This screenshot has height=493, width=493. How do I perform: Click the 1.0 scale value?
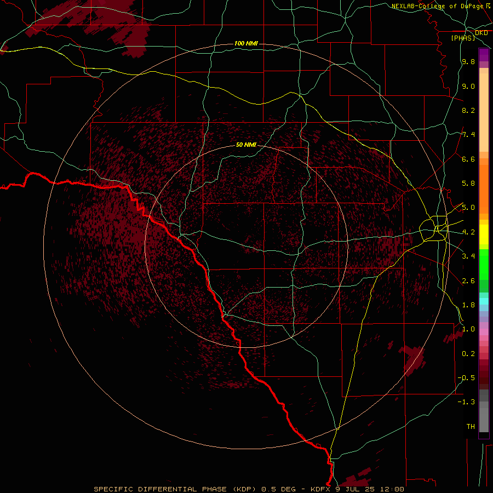(468, 329)
